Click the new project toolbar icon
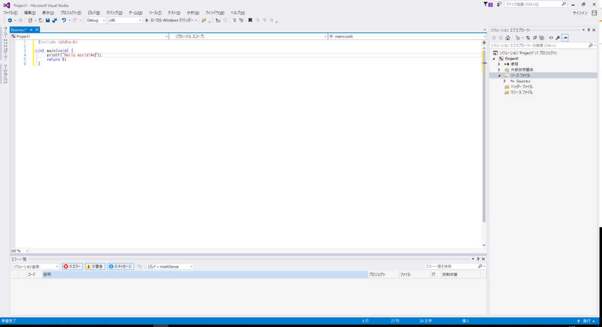Image resolution: width=602 pixels, height=327 pixels. tap(30, 21)
